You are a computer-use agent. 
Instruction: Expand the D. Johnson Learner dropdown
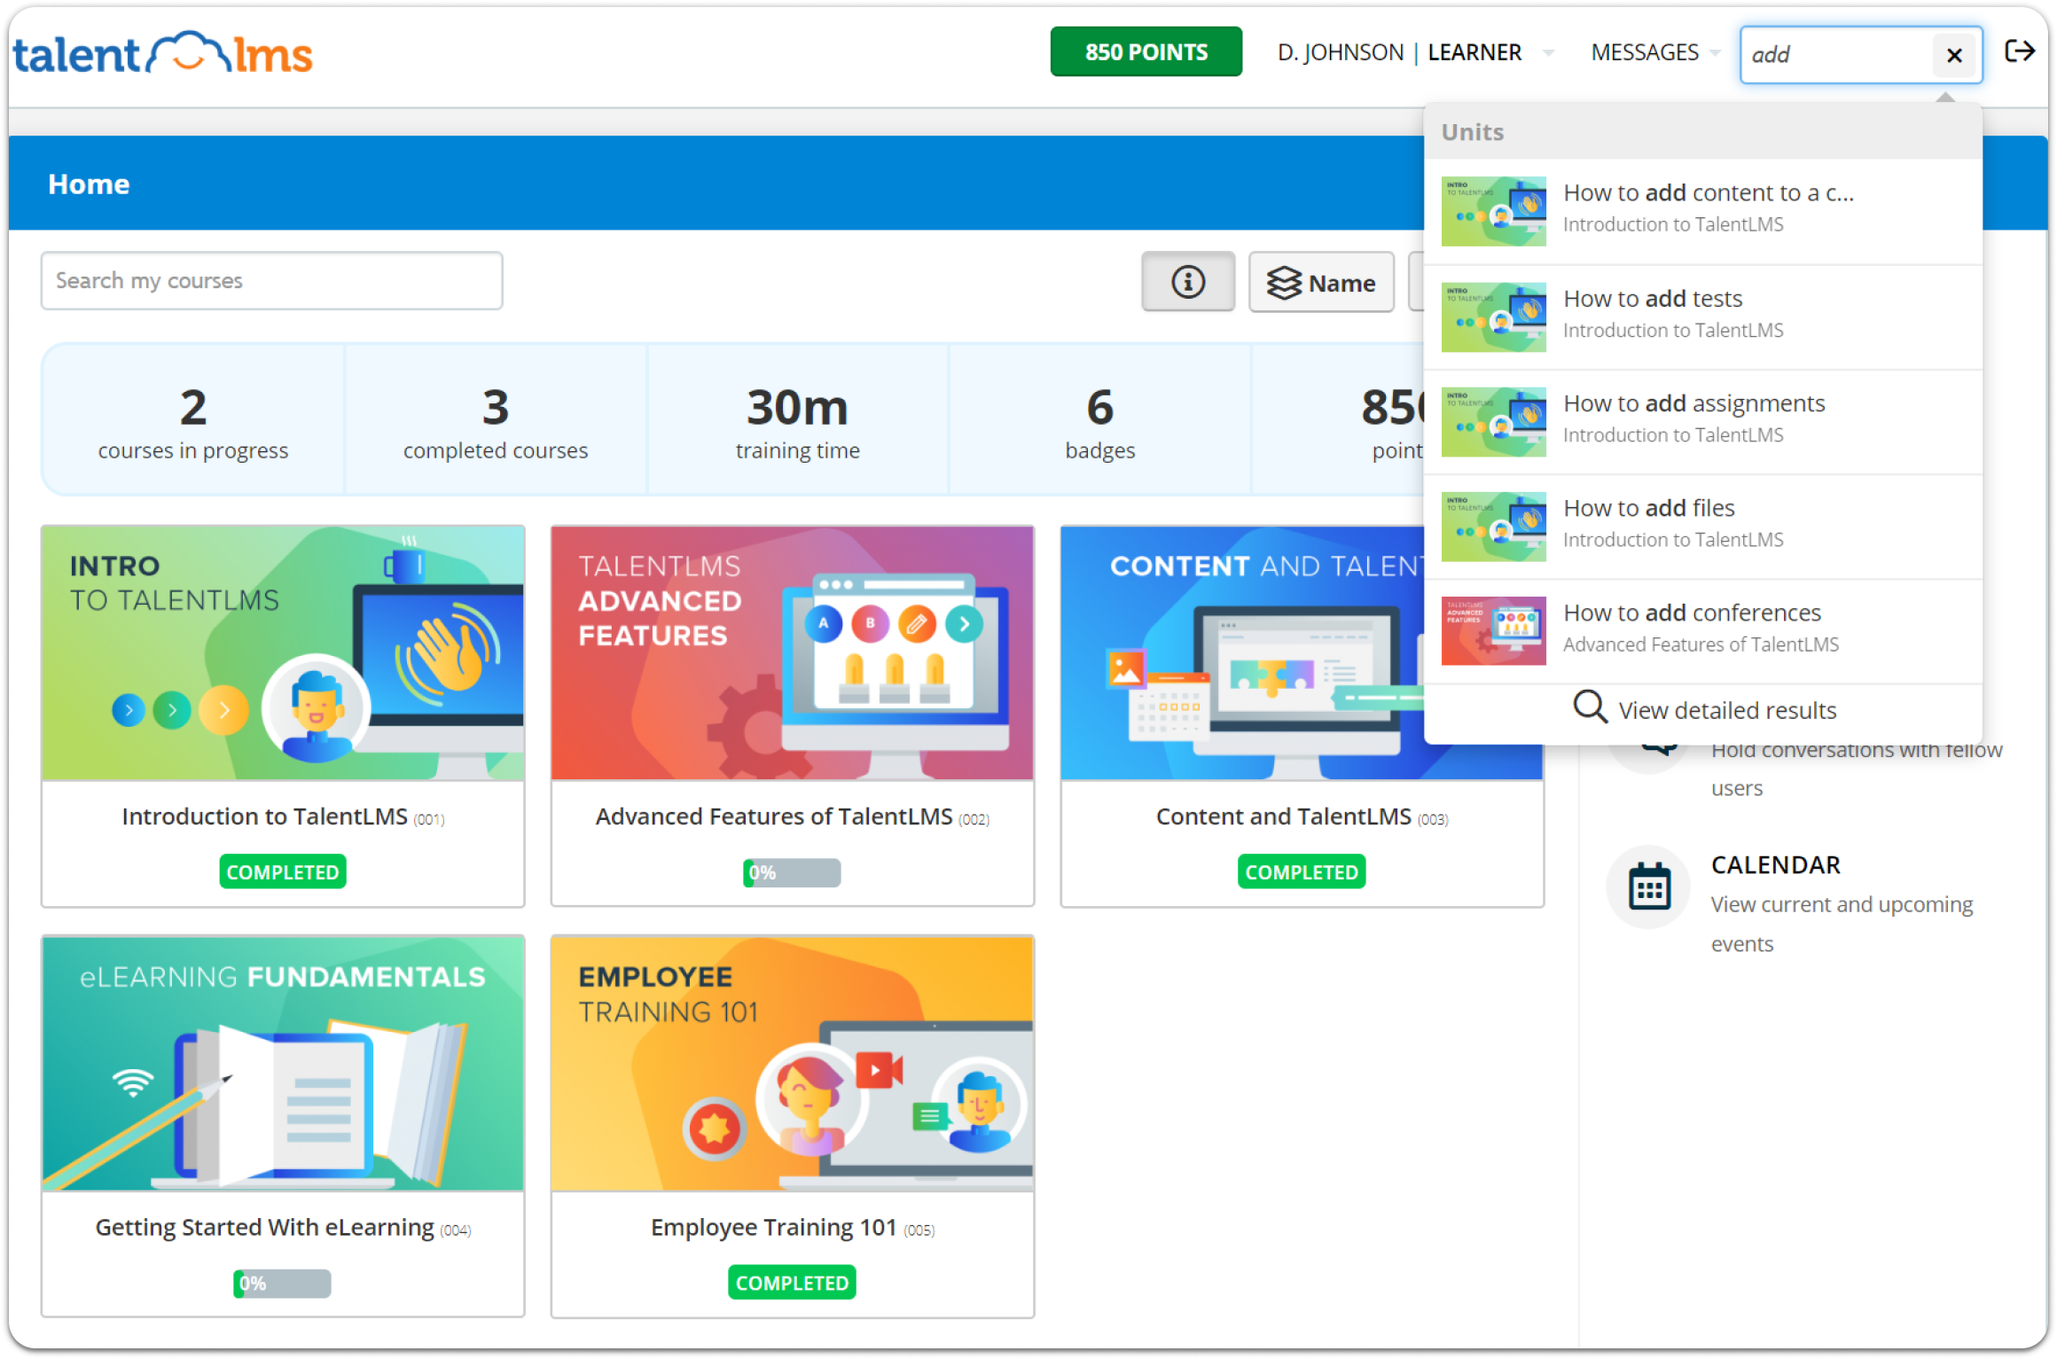point(1415,52)
